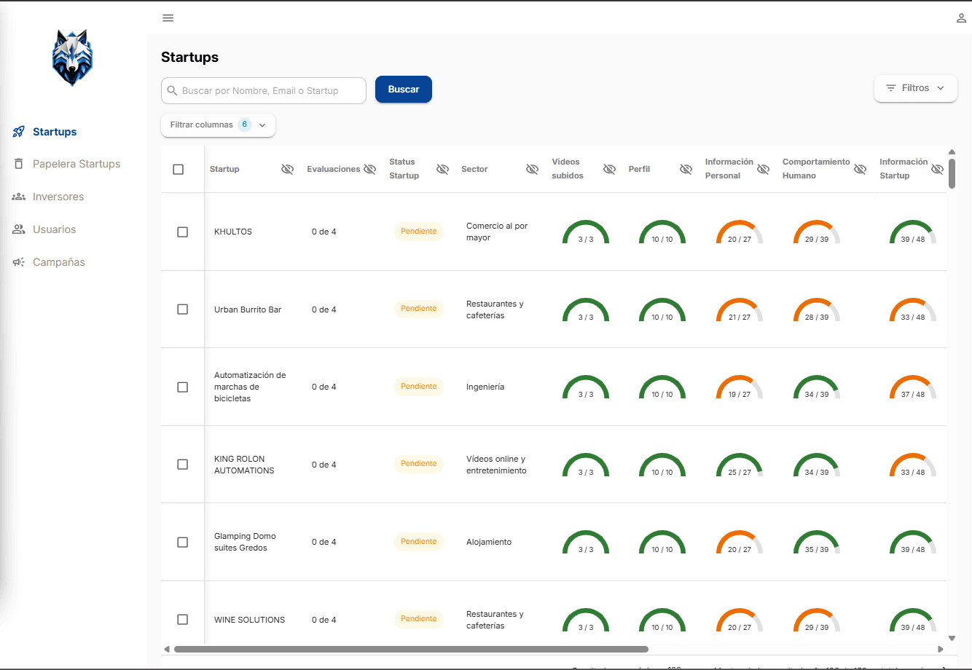Hide the Información Startup column

[937, 169]
